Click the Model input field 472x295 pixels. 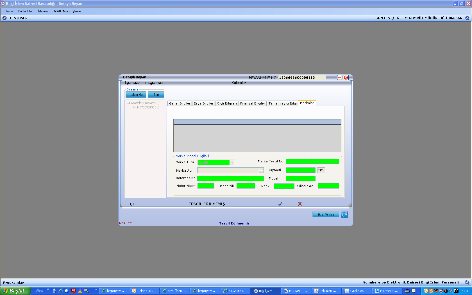(301, 178)
